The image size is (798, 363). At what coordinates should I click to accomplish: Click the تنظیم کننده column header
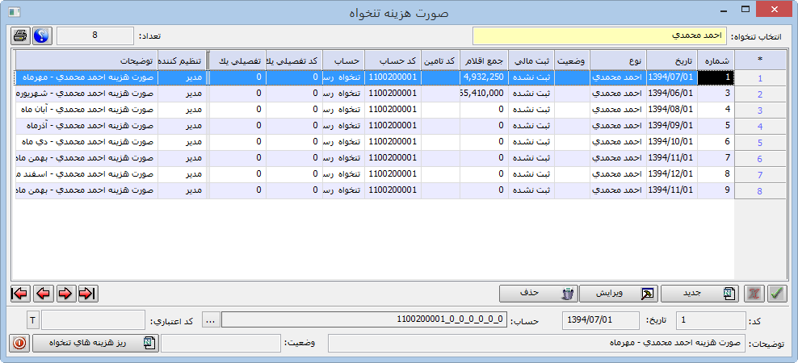coord(183,61)
